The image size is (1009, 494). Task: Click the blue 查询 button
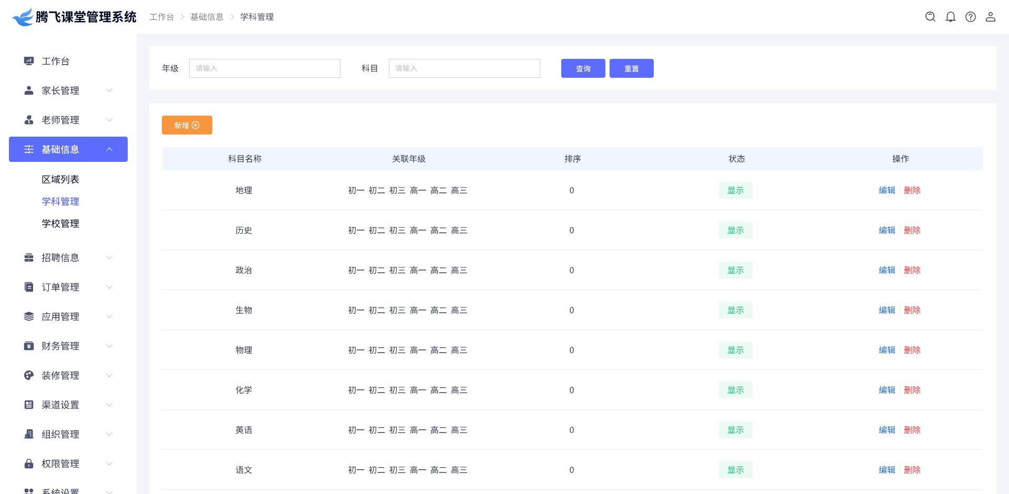click(583, 68)
